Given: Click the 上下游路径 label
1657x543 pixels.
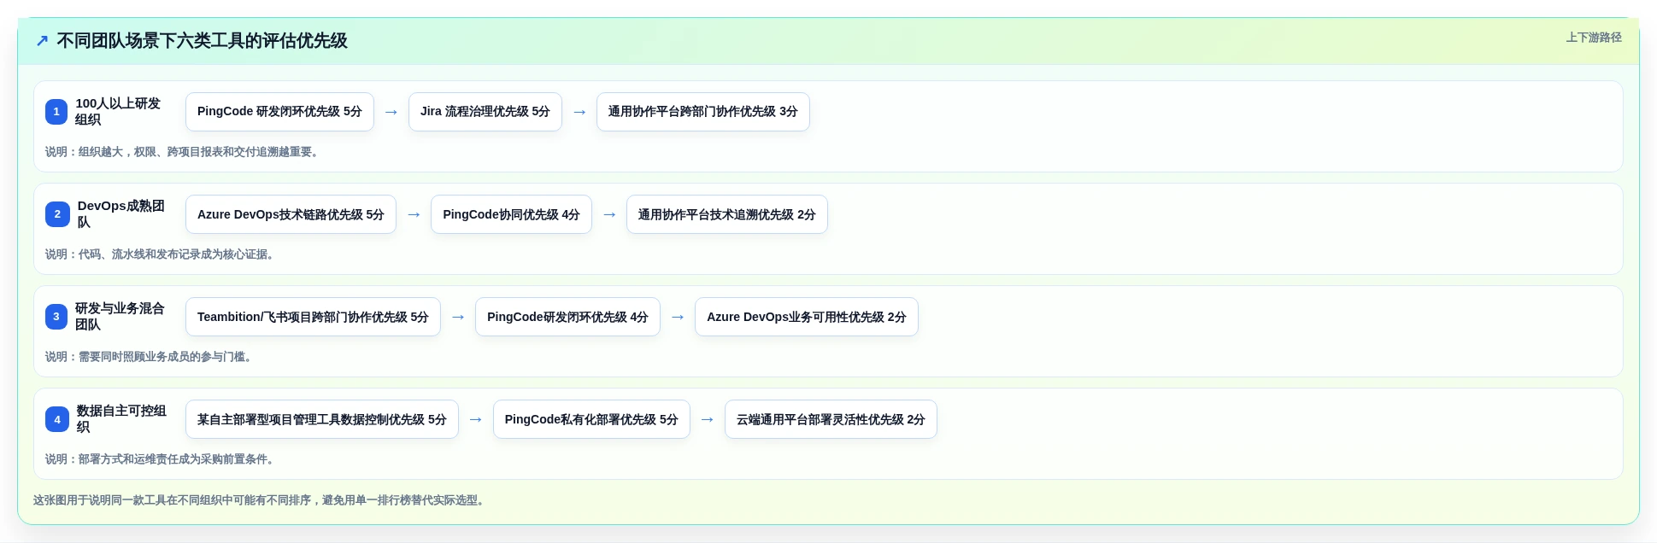Looking at the screenshot, I should click(x=1594, y=38).
